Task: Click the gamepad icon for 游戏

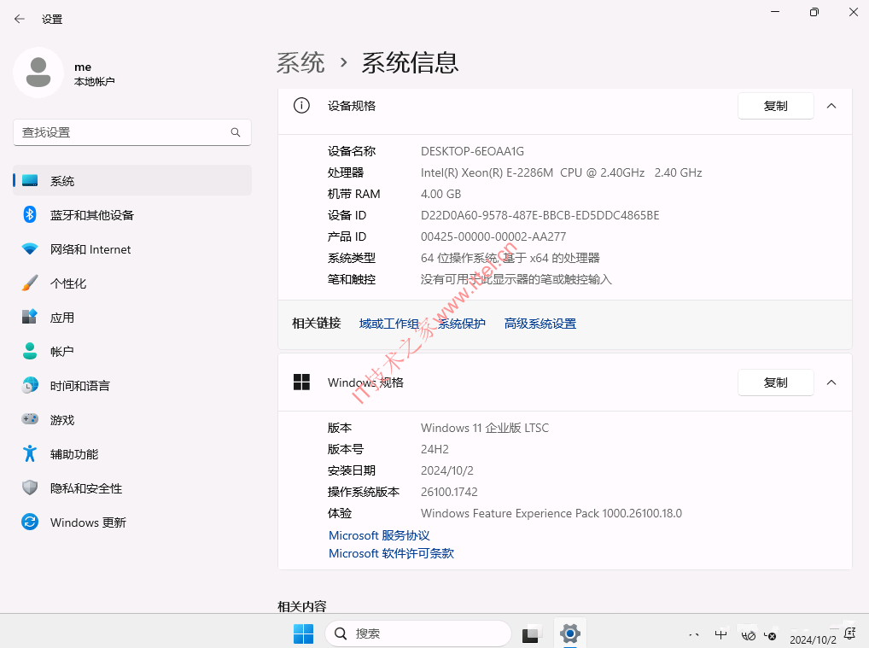Action: coord(30,419)
